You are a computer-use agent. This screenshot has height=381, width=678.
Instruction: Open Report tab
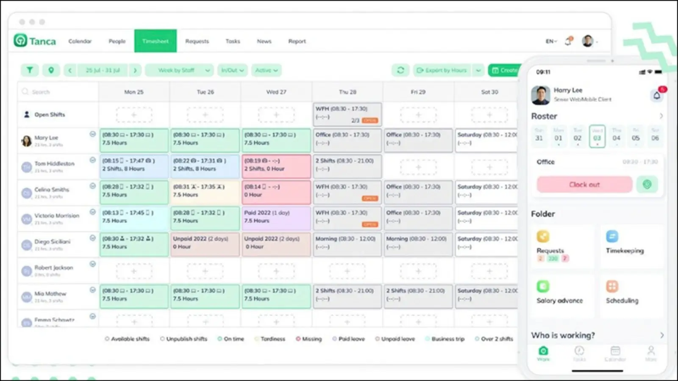(297, 41)
